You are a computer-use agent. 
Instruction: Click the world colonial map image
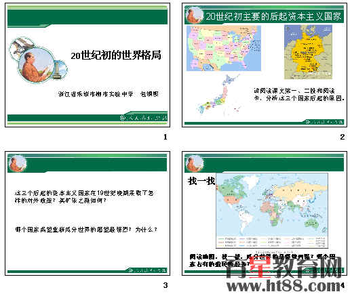(x=272, y=211)
